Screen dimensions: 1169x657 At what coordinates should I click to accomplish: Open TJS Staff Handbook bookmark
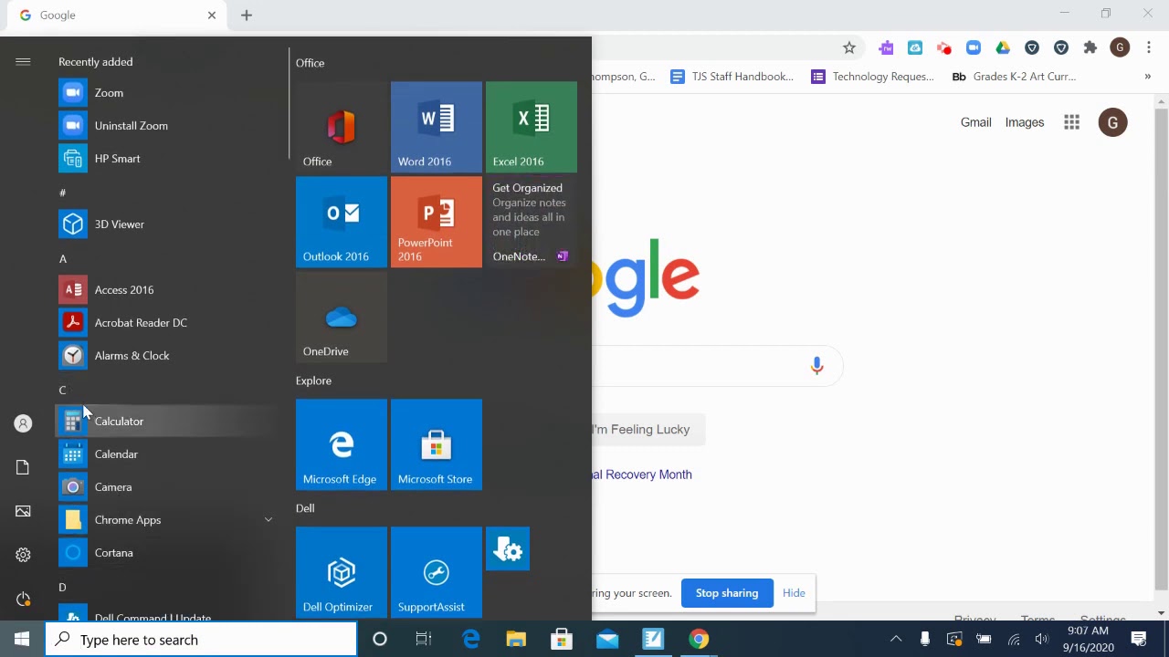(x=732, y=77)
